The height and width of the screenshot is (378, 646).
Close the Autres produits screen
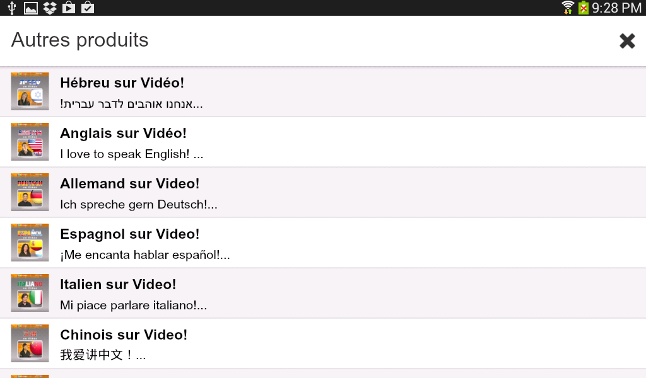coord(627,41)
